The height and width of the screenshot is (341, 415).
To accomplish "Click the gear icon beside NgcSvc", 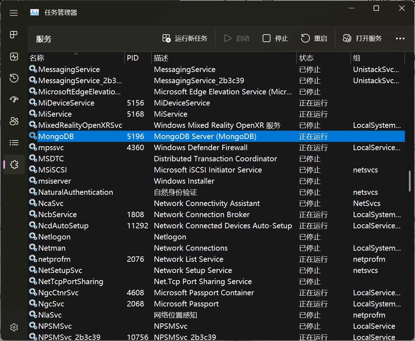I will 33,304.
